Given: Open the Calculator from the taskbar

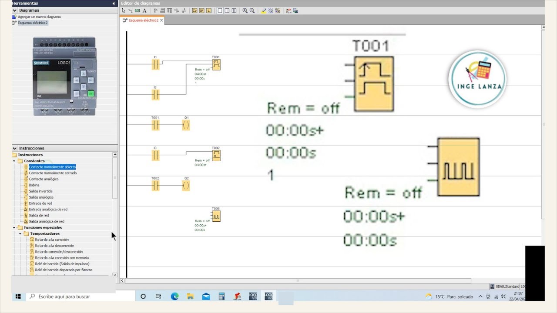Looking at the screenshot, I should coord(221,296).
